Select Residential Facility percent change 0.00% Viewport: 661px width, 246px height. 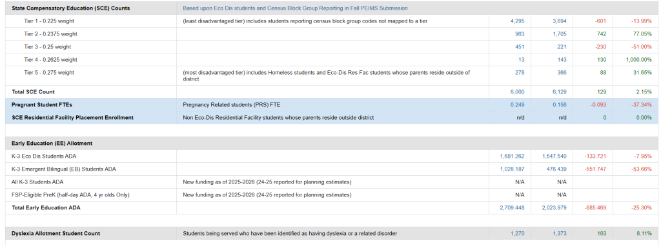click(x=644, y=118)
